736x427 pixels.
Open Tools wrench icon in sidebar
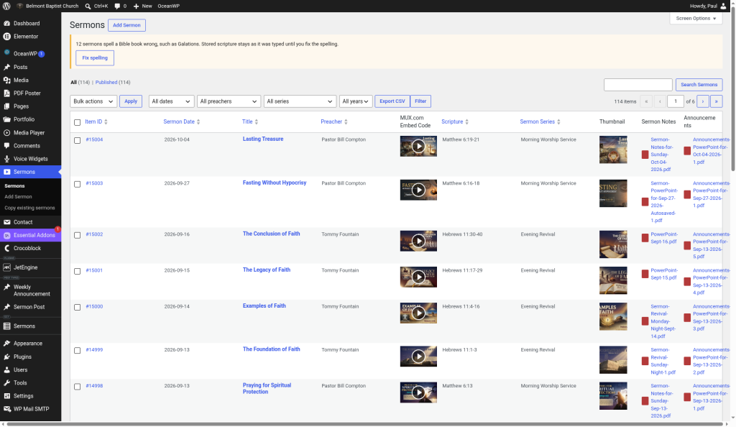[x=7, y=383]
